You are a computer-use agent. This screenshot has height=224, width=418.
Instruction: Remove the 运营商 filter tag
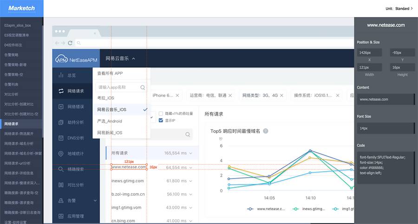coord(230,96)
